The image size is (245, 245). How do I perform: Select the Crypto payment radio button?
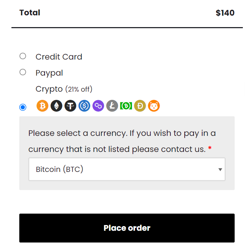(23, 107)
